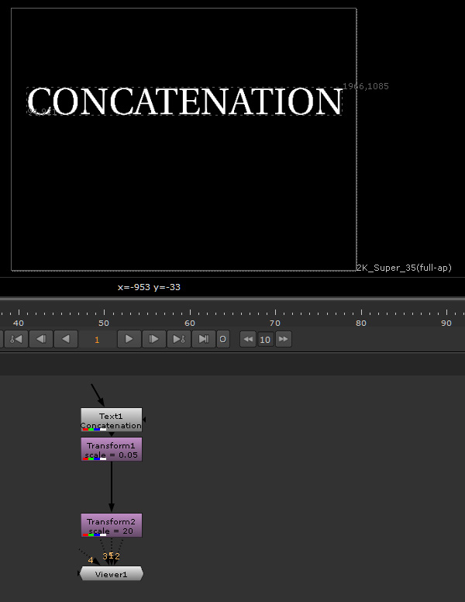This screenshot has height=602, width=465.
Task: Click the current frame number field
Action: 98,339
